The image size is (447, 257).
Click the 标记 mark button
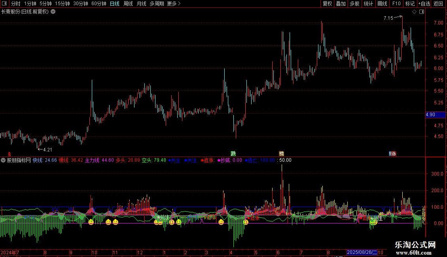tap(410, 4)
